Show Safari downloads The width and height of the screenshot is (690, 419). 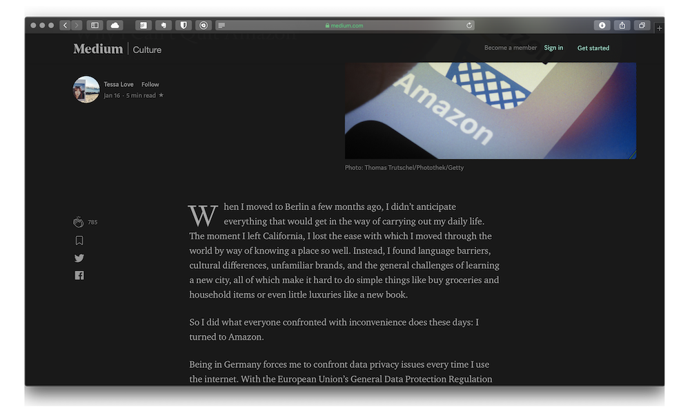(x=602, y=25)
